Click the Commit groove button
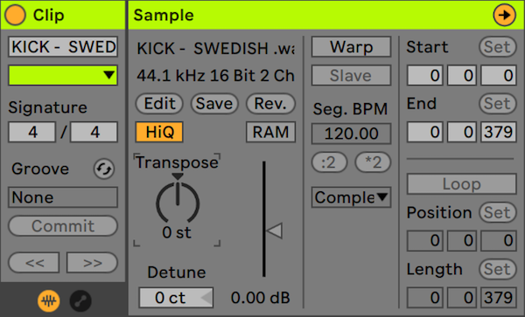 point(63,226)
